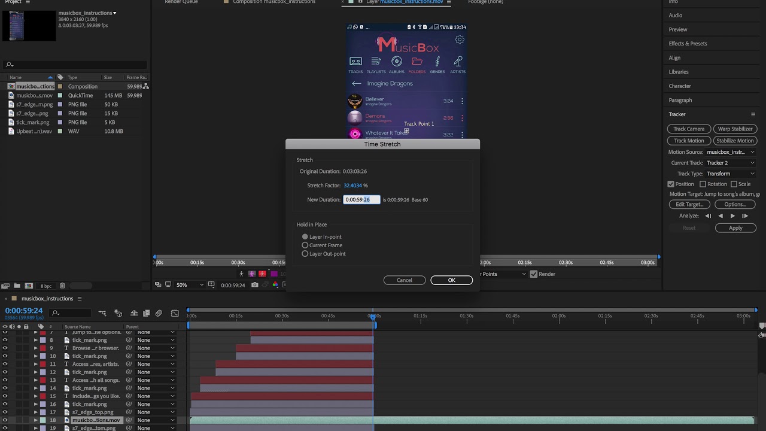Delete selected project item with trash icon
The width and height of the screenshot is (766, 431).
pos(62,286)
